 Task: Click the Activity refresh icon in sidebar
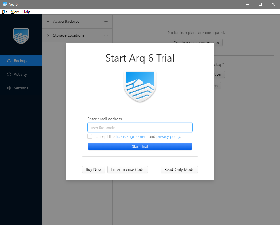coord(9,74)
